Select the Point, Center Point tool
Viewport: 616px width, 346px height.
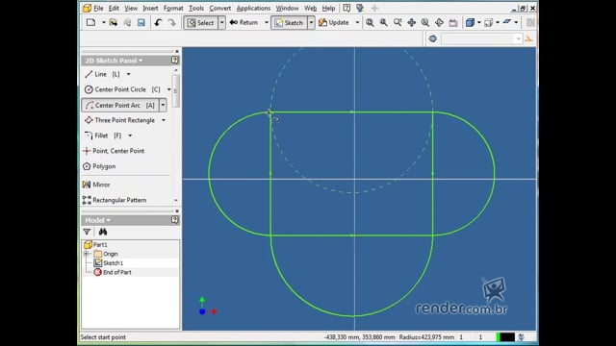pos(114,151)
